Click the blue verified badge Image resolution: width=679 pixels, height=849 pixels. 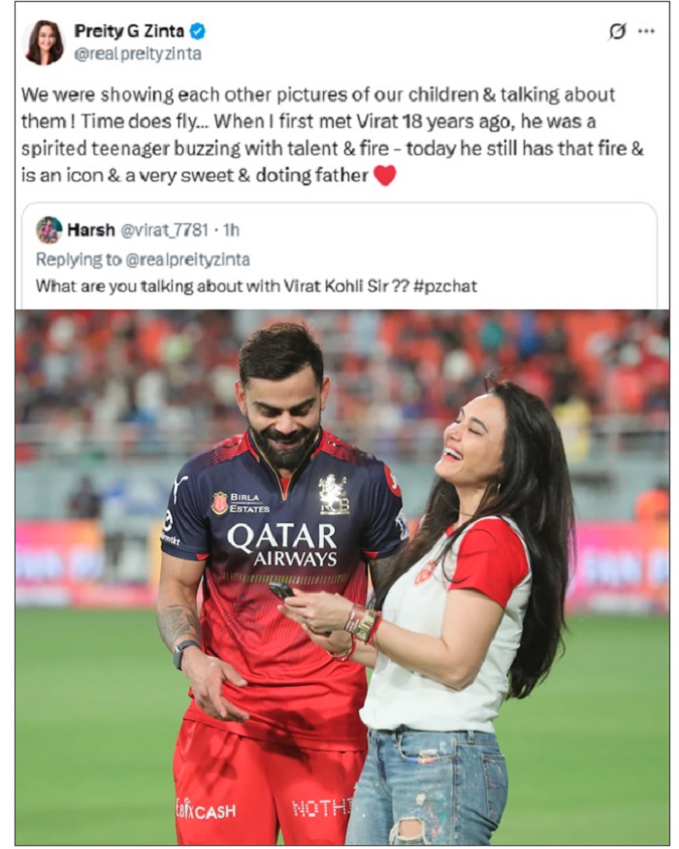coord(197,32)
